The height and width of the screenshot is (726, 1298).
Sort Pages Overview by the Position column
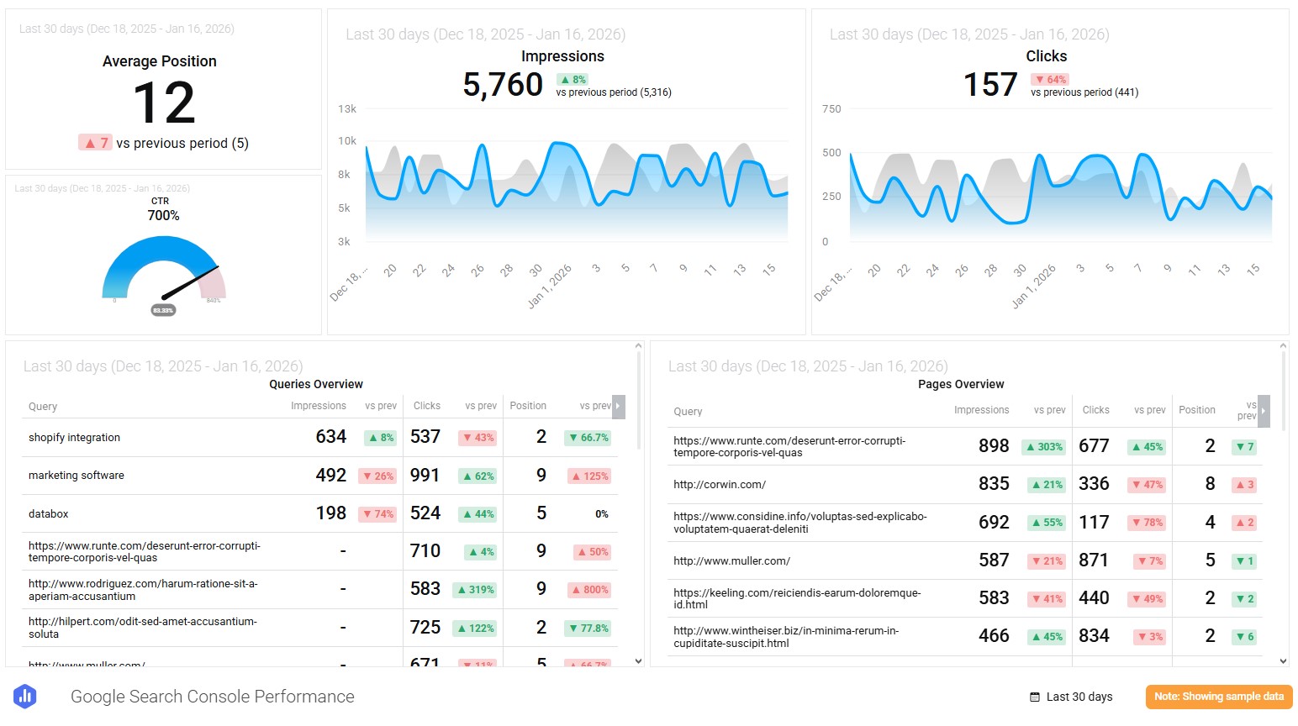tap(1197, 410)
